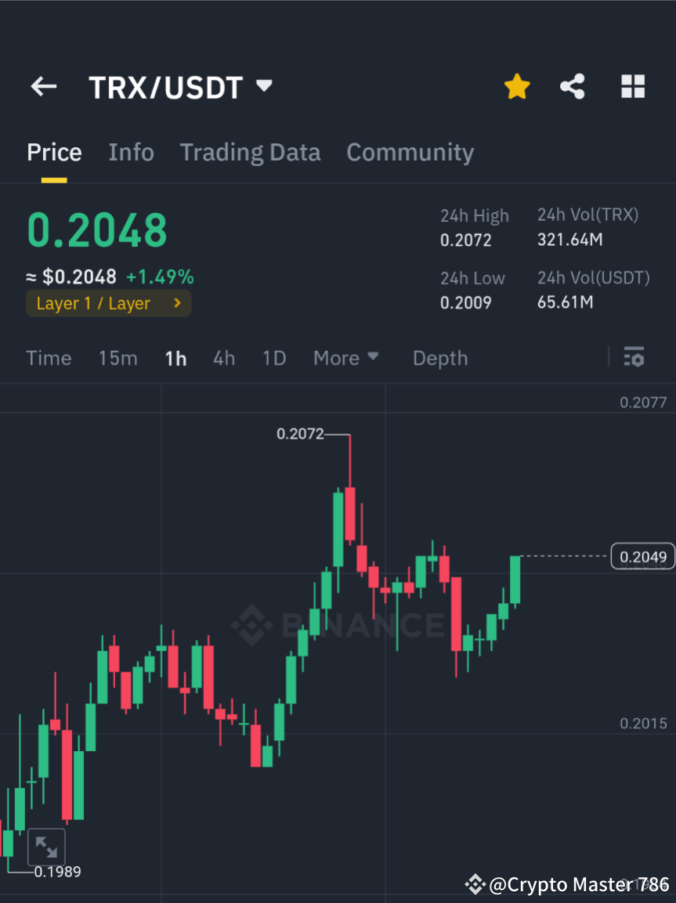676x903 pixels.
Task: Open the Trading Data tab
Action: pyautogui.click(x=250, y=152)
